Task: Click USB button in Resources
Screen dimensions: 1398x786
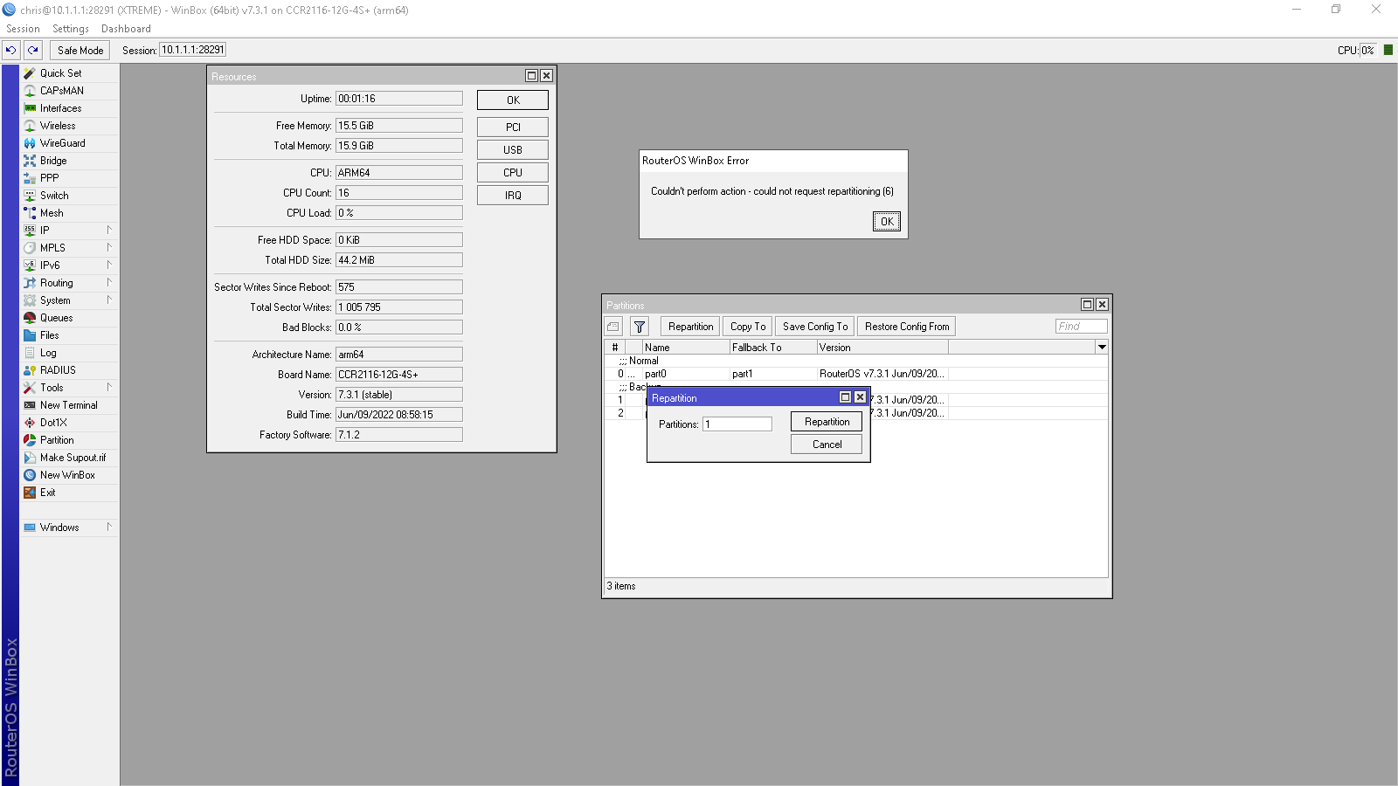Action: coord(513,150)
